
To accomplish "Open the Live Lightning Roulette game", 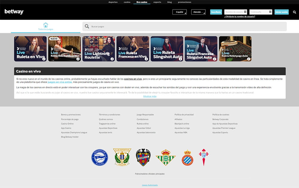I will [x=99, y=49].
